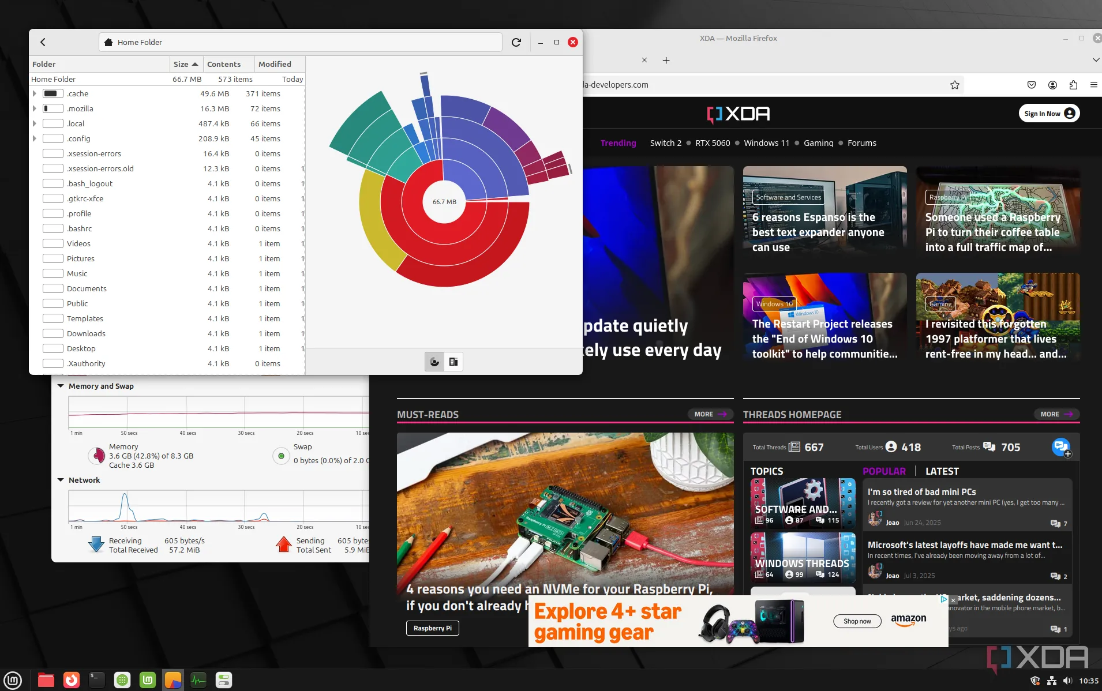1102x691 pixels.
Task: Click the center of the rings chart
Action: tap(443, 202)
